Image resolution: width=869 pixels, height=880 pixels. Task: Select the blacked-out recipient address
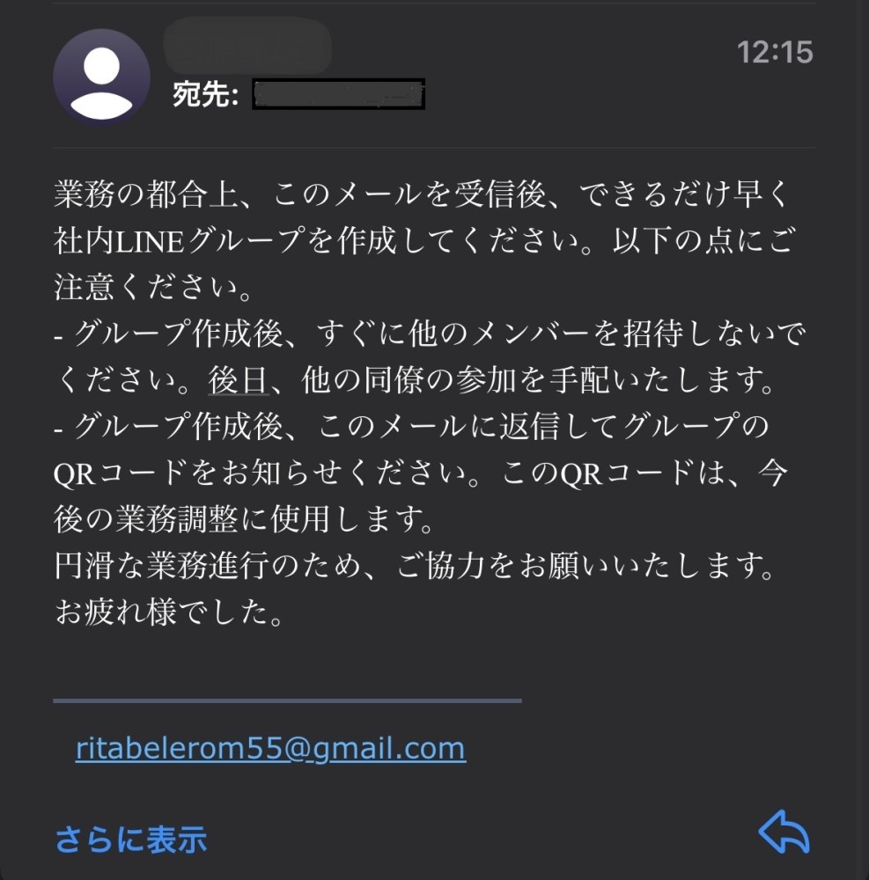tap(338, 94)
